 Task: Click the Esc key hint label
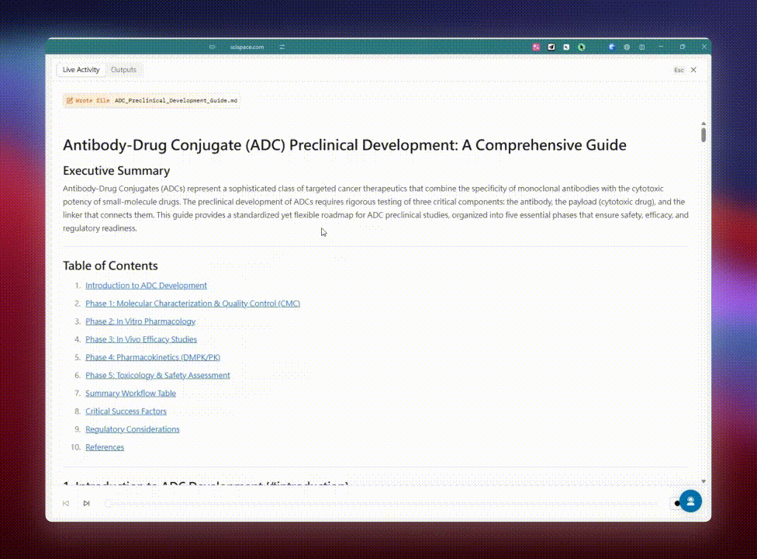pyautogui.click(x=679, y=70)
